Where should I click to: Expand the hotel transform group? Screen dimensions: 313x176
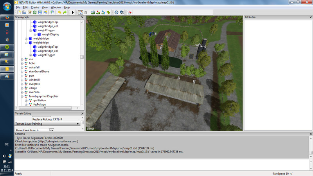[22, 63]
